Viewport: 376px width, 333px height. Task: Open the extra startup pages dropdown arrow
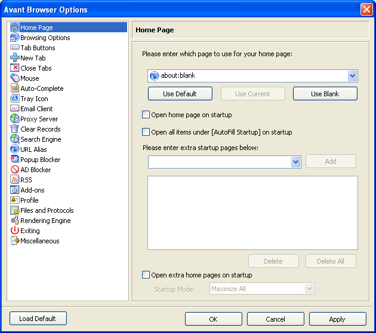[296, 161]
